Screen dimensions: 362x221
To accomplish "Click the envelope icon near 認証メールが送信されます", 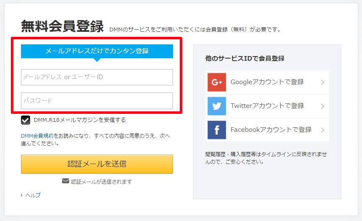I will click(65, 181).
